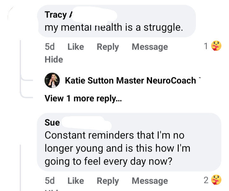Click the 5d timestamp on Sue's comment

(50, 181)
